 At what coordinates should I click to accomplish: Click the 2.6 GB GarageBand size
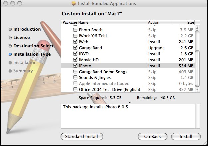point(187,48)
